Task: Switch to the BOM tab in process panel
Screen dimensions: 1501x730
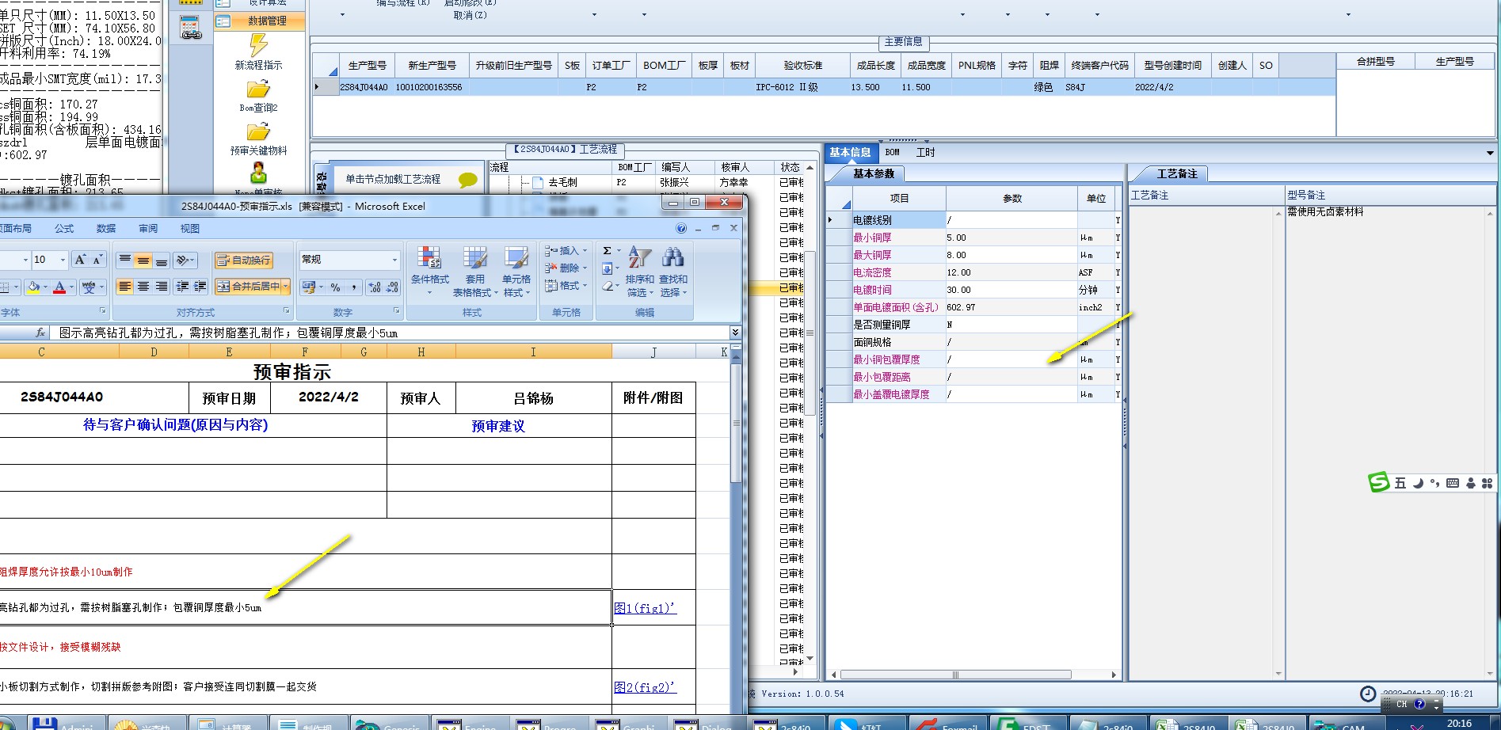Action: coord(892,152)
